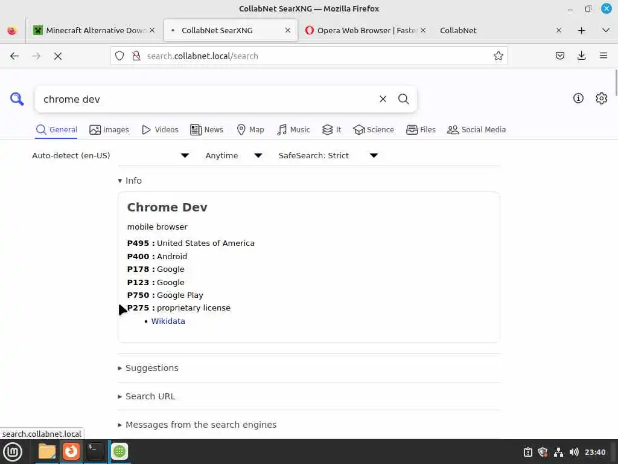Select the Music search category

coord(293,130)
